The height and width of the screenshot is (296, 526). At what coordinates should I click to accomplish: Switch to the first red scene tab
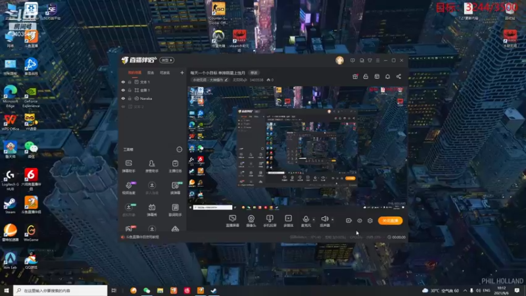[135, 72]
